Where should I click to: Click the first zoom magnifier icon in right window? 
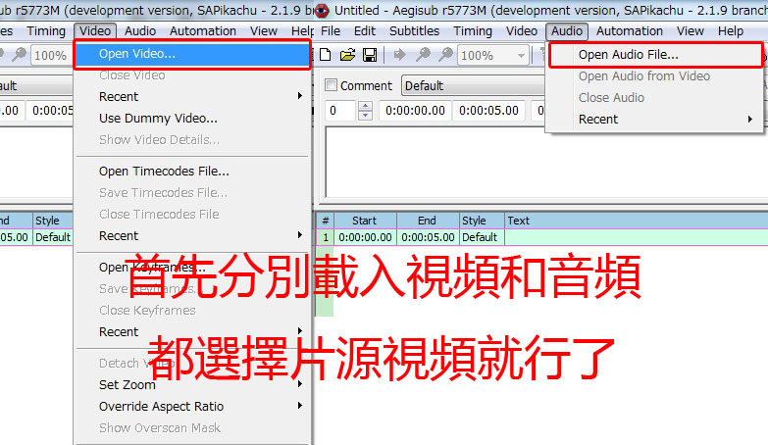coord(423,55)
